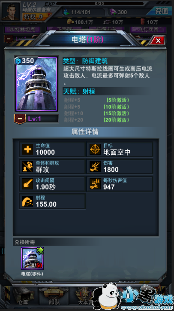174x311 pixels.
Task: Click the 生命值 health plus icon
Action: click(x=27, y=149)
